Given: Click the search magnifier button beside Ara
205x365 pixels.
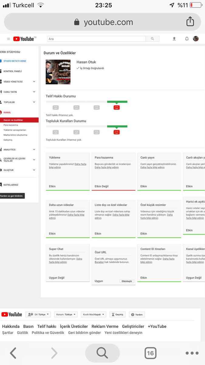Looking at the screenshot, I should [x=152, y=39].
